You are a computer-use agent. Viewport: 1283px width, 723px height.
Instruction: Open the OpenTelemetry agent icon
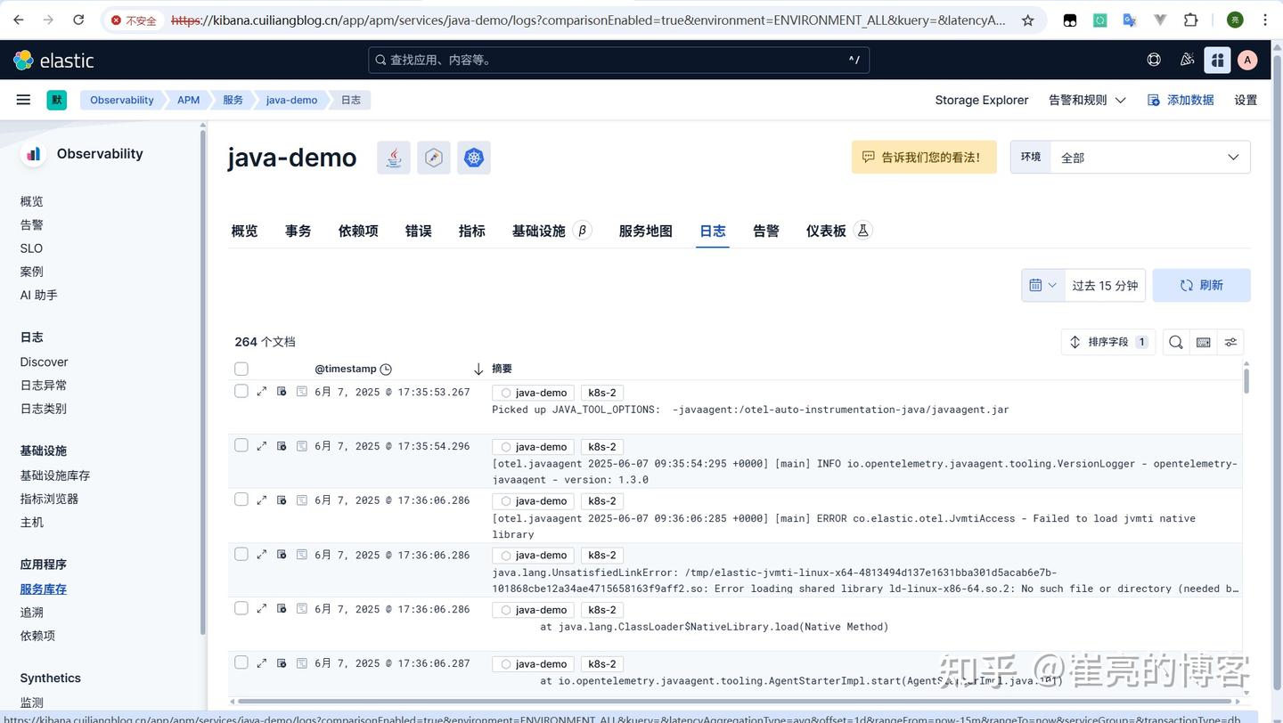[434, 157]
